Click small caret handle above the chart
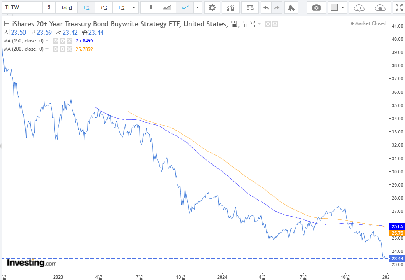 coord(7,15)
